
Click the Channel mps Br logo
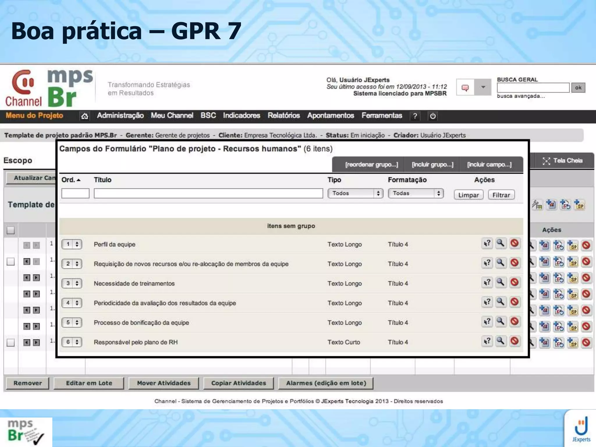pos(49,88)
